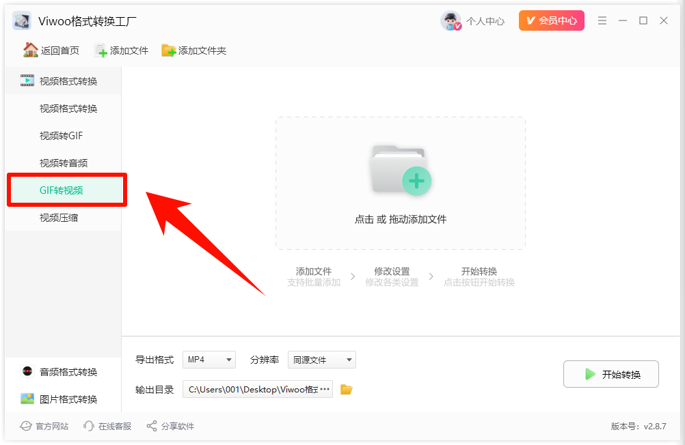Open 在线客服 online support link
685x445 pixels.
click(x=107, y=427)
